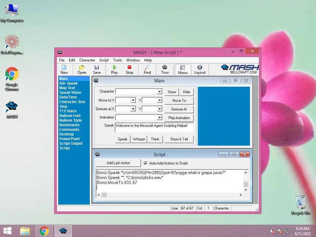
Task: Open File Explorer from taskbar
Action: pos(25,231)
